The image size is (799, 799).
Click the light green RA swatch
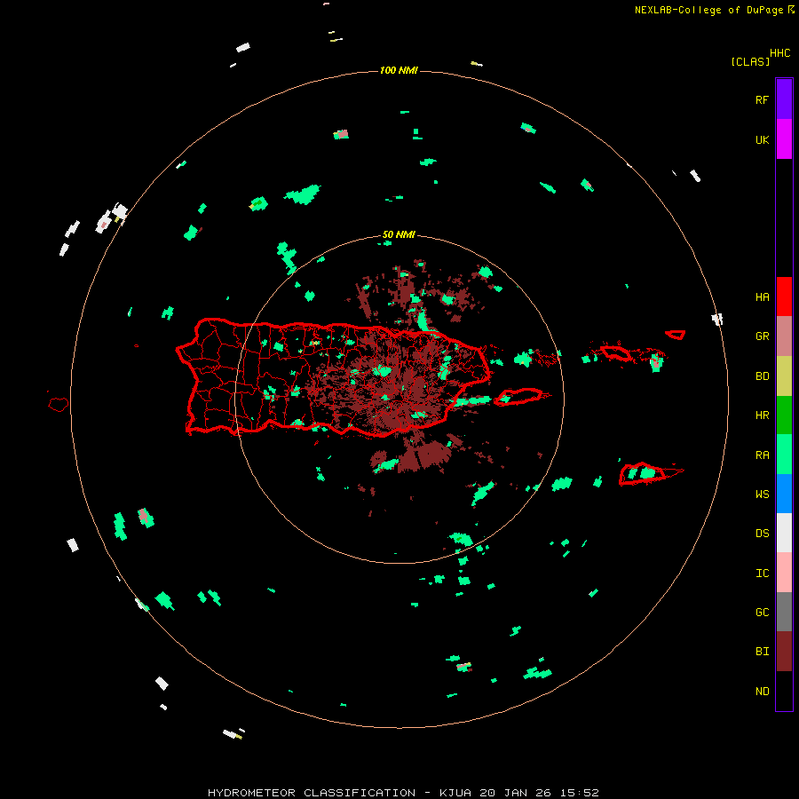[784, 455]
